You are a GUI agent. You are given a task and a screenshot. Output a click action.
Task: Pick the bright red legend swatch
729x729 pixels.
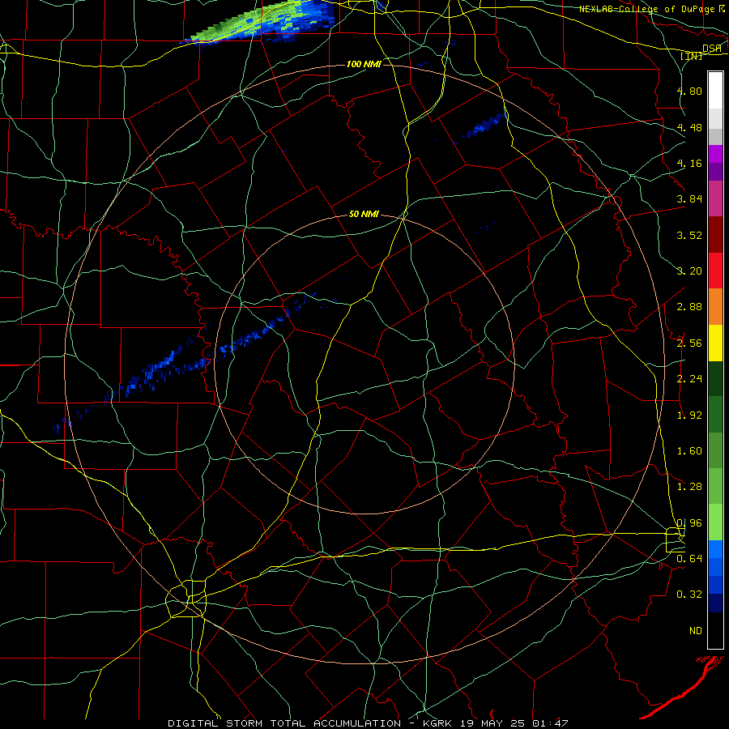click(x=715, y=271)
